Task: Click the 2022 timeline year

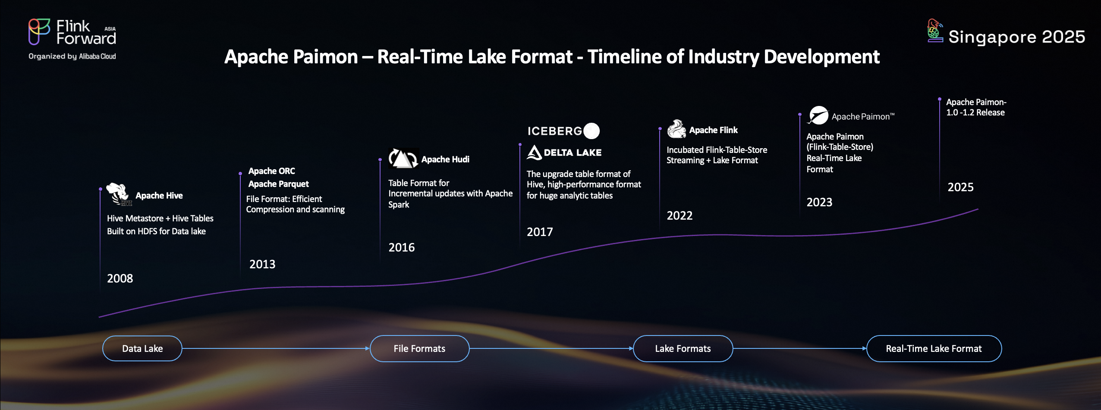Action: click(680, 216)
